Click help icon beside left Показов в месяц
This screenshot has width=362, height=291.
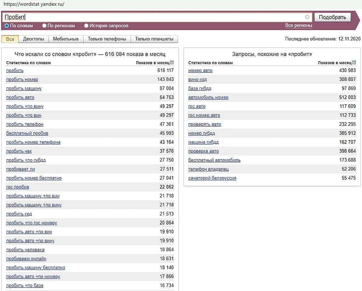[172, 63]
